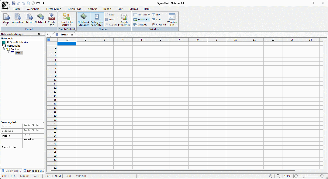This screenshot has height=179, width=328.
Task: Click the zoom in plus button
Action: (x=322, y=176)
